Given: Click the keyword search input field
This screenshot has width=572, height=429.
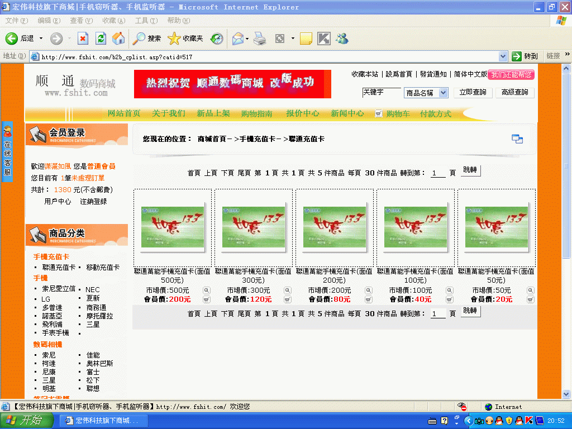Looking at the screenshot, I should click(x=381, y=92).
